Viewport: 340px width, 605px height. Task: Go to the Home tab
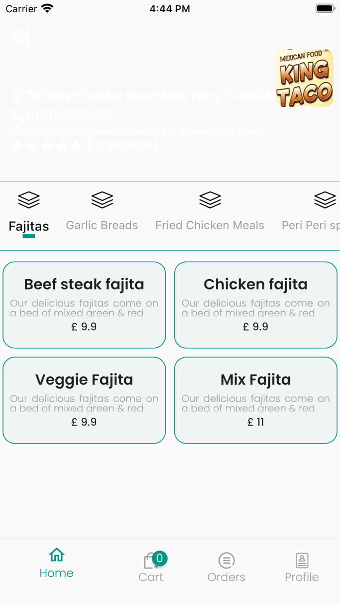click(56, 564)
